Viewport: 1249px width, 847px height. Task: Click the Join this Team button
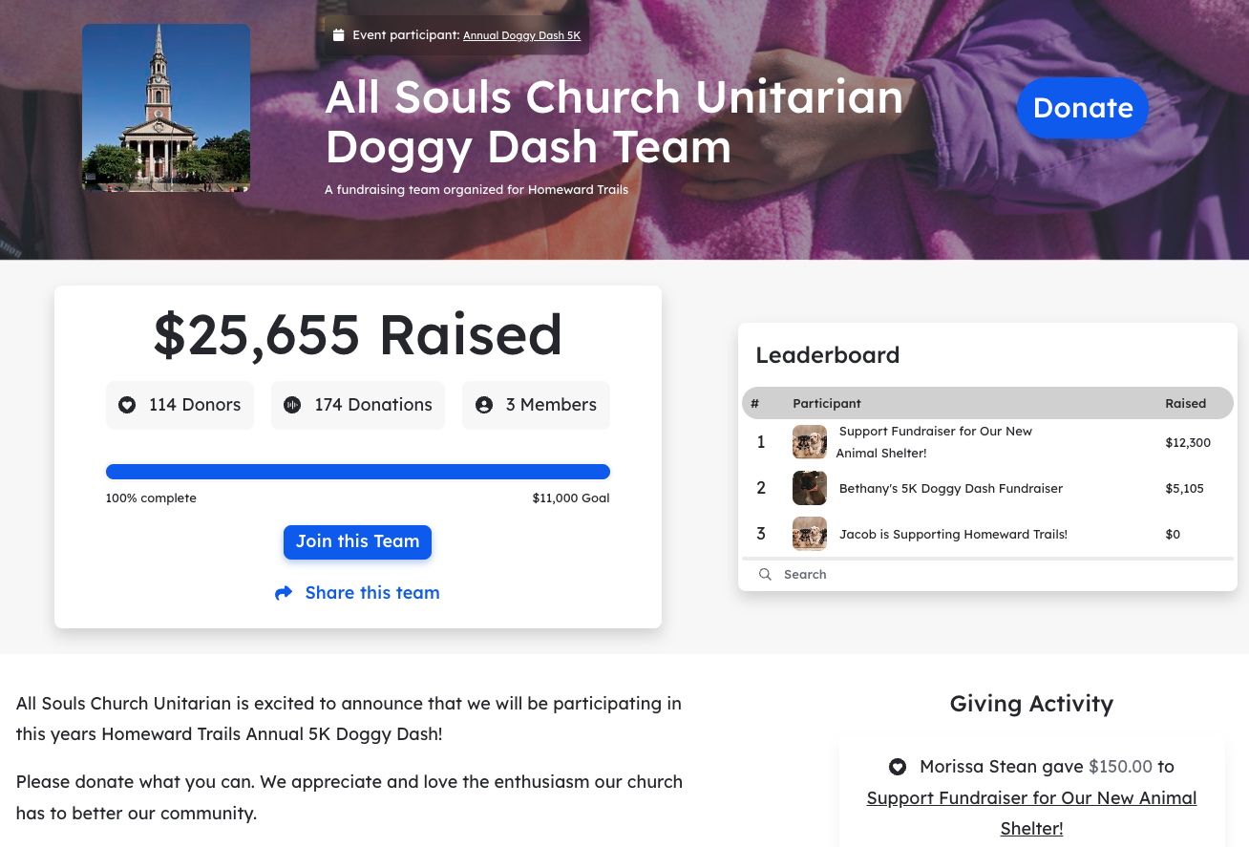tap(357, 541)
